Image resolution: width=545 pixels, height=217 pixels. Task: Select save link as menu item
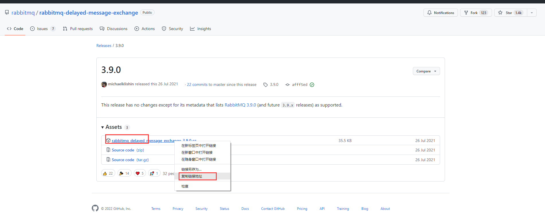(203, 169)
